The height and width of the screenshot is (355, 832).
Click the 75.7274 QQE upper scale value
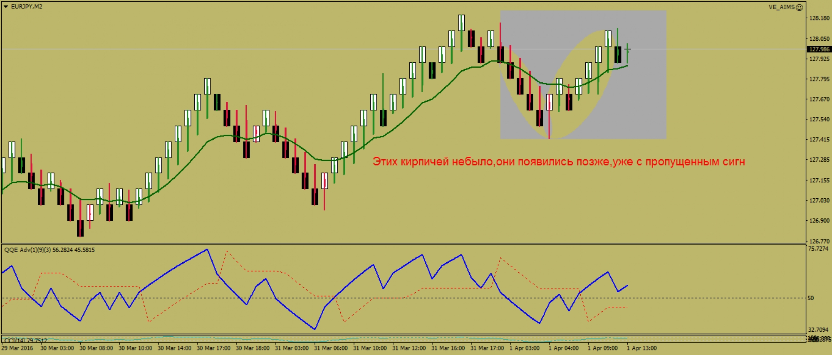(x=818, y=249)
